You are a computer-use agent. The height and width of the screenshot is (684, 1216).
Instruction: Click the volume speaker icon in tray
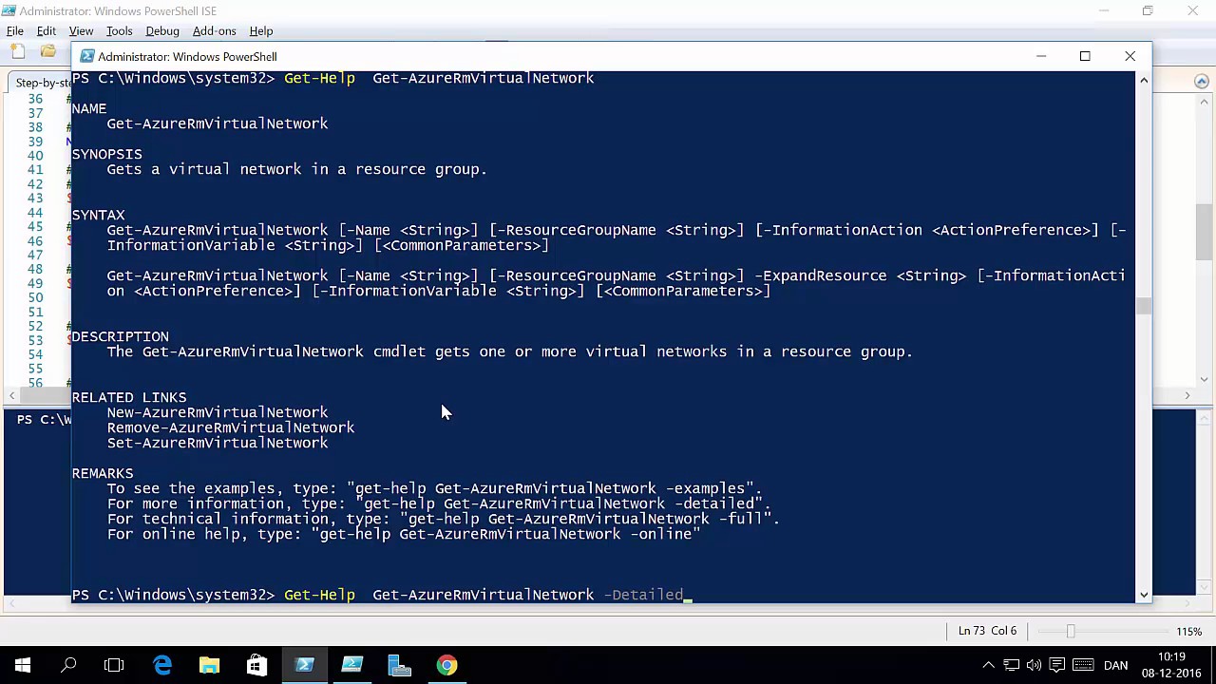pos(1034,665)
